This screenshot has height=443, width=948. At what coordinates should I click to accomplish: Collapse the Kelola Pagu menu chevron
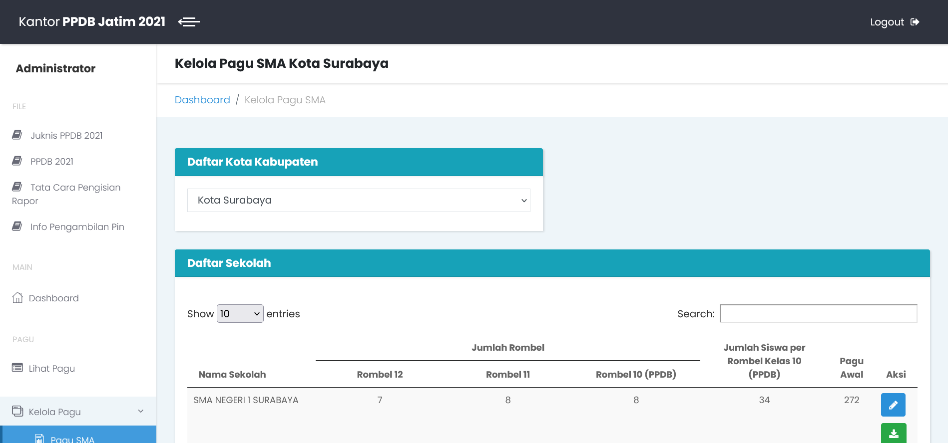pos(140,412)
